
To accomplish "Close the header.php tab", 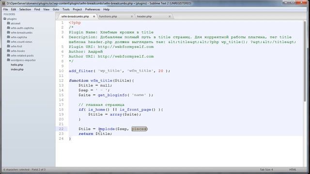I will pyautogui.click(x=170, y=16).
